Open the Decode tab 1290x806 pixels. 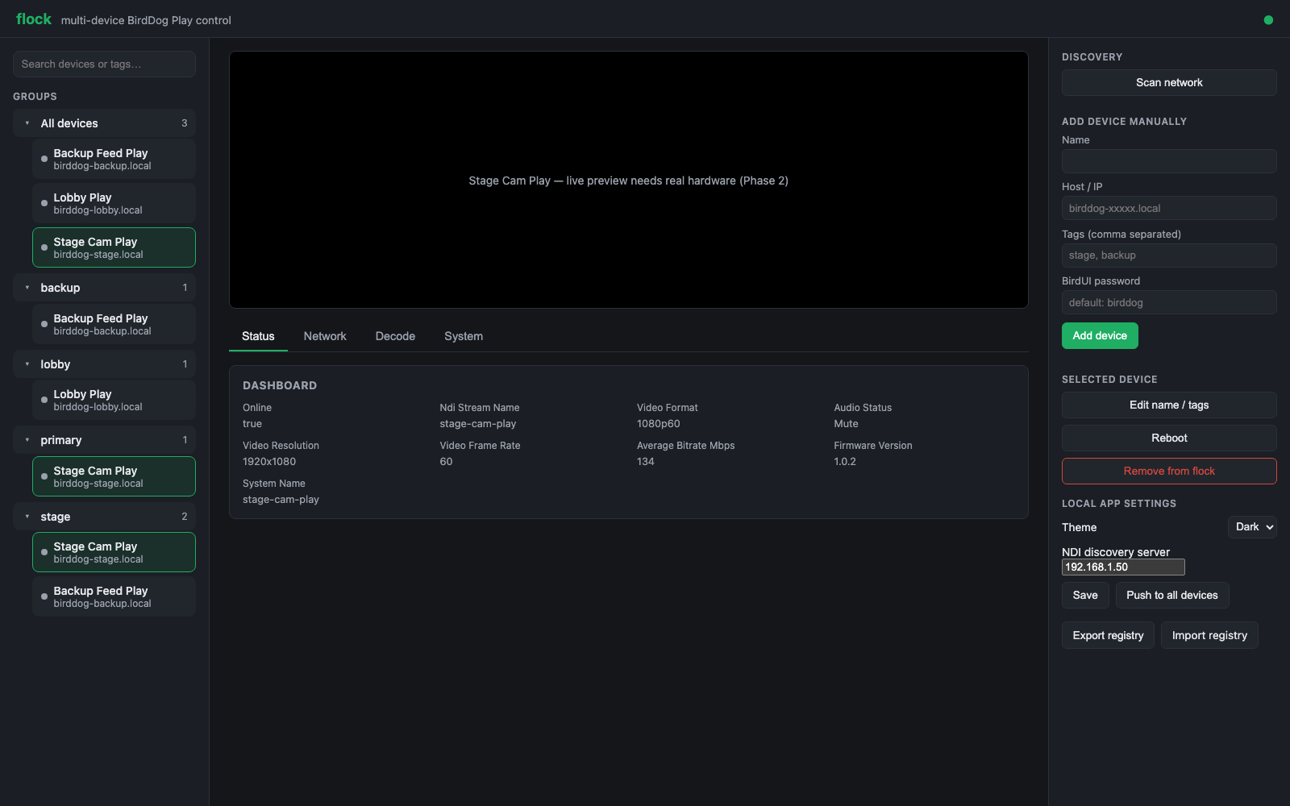[395, 336]
